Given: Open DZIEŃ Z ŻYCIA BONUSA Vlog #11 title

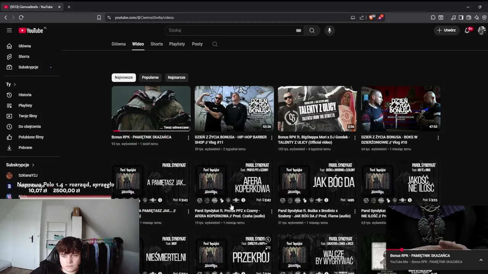Looking at the screenshot, I should (231, 140).
